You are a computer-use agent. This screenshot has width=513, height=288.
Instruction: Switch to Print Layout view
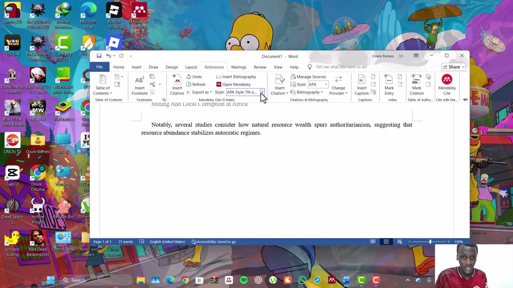(x=386, y=242)
